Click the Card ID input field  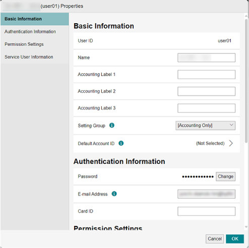206,211
